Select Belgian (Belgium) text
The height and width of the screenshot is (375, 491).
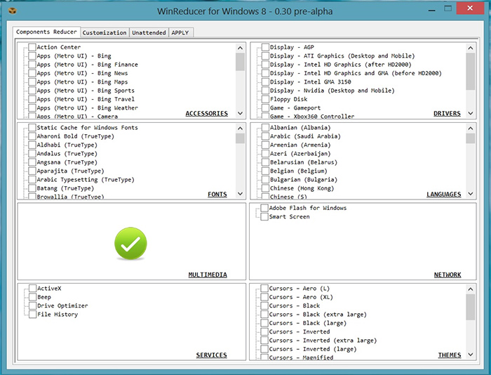tap(298, 171)
